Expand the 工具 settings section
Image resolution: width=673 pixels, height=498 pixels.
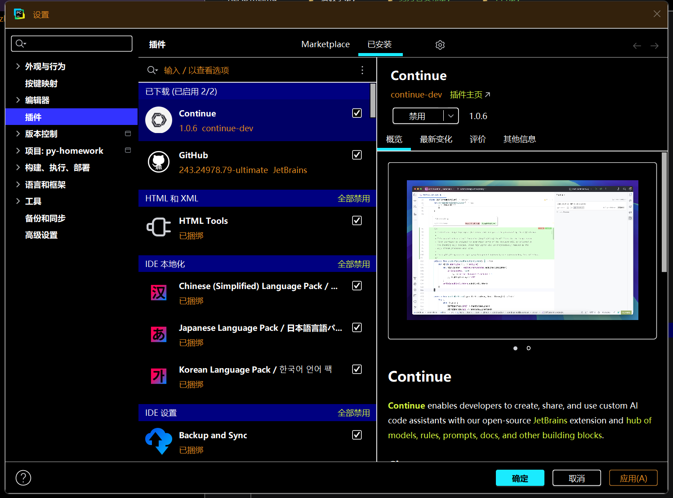point(18,201)
